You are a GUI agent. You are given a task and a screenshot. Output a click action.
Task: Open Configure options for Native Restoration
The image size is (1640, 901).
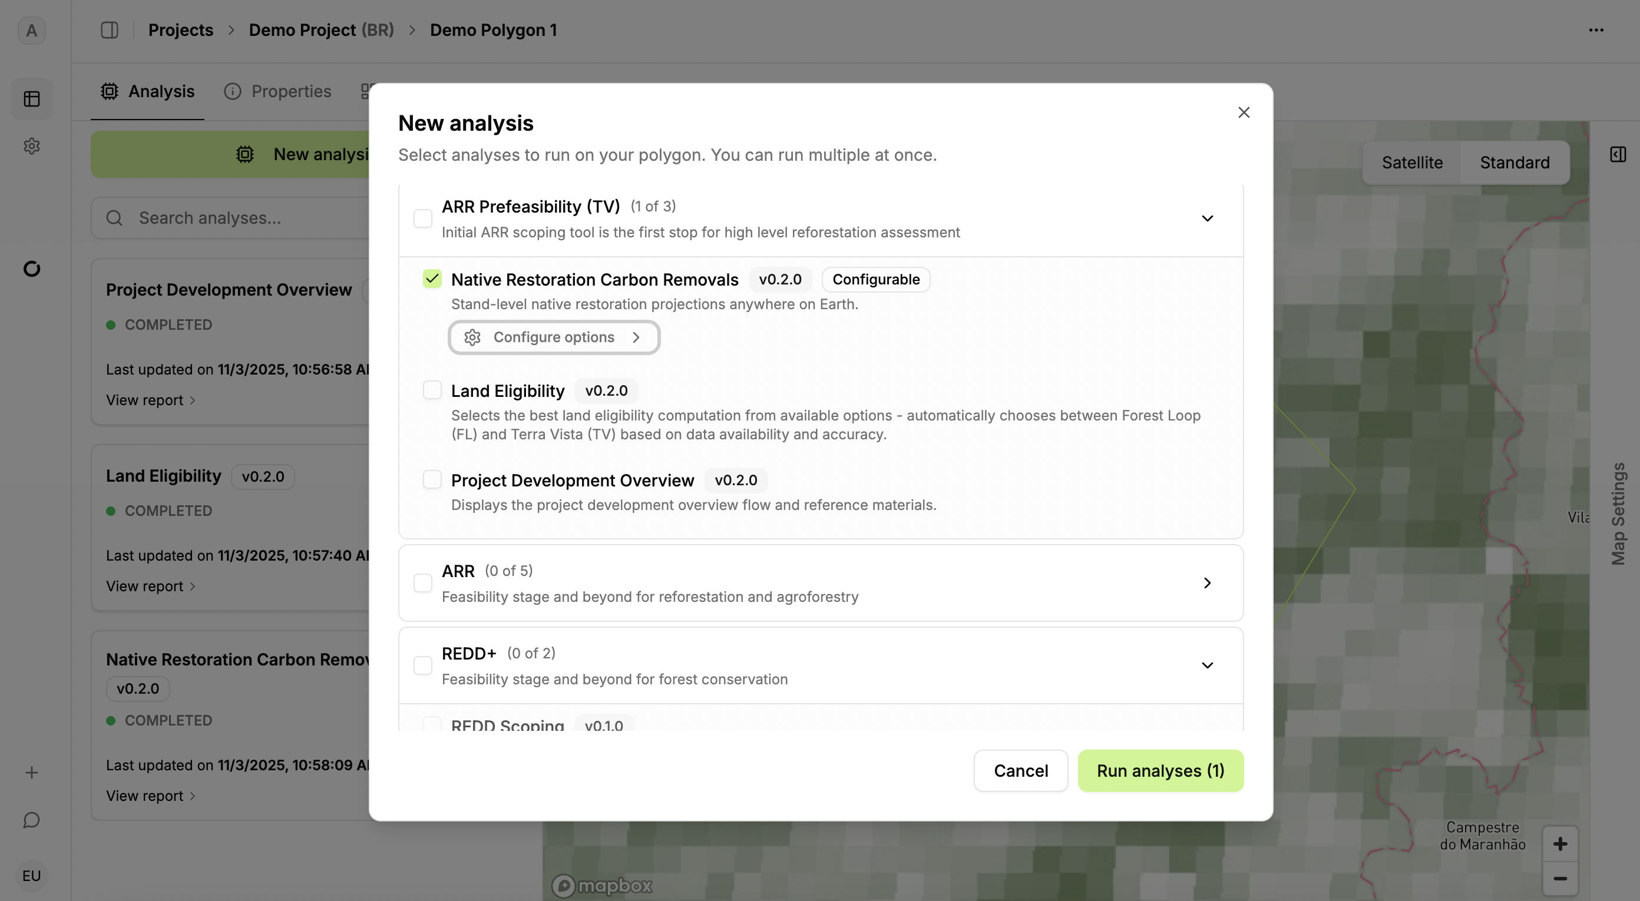553,337
